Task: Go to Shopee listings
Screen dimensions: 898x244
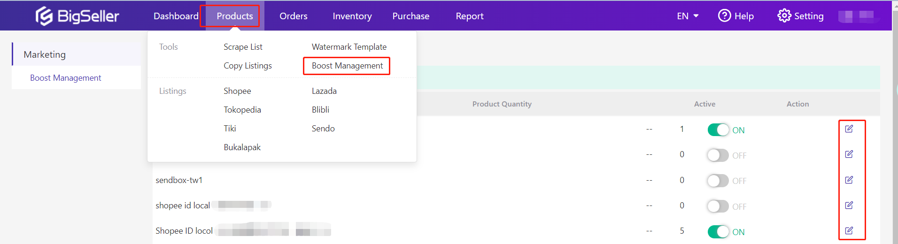Action: tap(237, 91)
